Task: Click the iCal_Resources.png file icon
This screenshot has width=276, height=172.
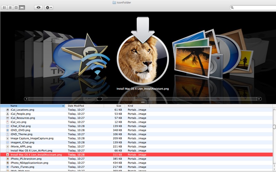Action: click(x=8, y=118)
